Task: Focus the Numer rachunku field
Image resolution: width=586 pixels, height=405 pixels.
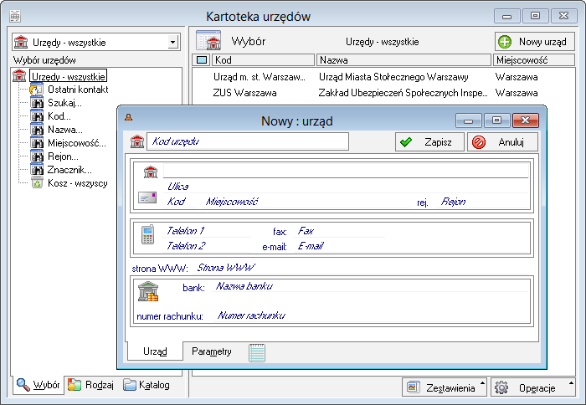Action: click(x=370, y=315)
